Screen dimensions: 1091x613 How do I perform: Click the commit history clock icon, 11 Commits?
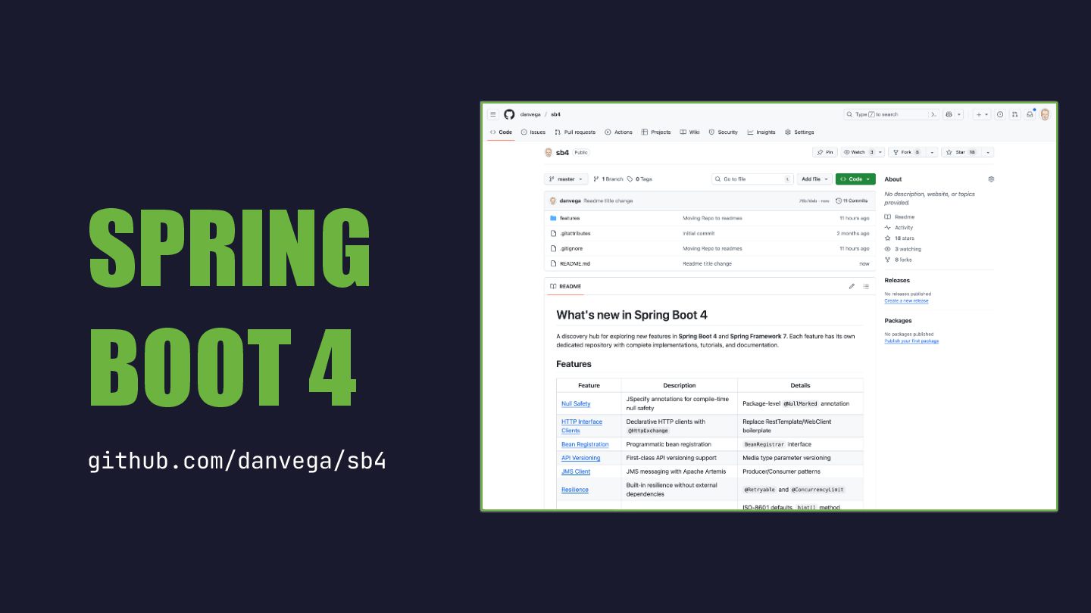839,201
